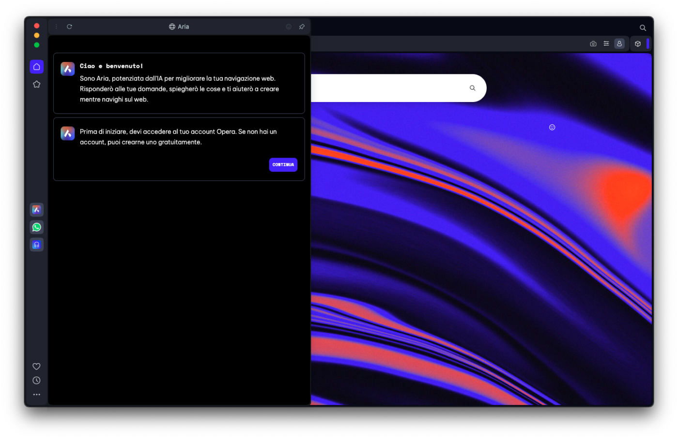The height and width of the screenshot is (439, 678).
Task: Expand the sidebar three-dots menu
Action: tap(37, 395)
